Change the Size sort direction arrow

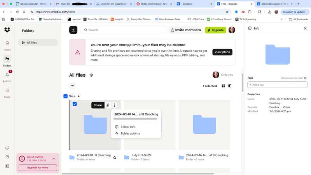(79, 96)
